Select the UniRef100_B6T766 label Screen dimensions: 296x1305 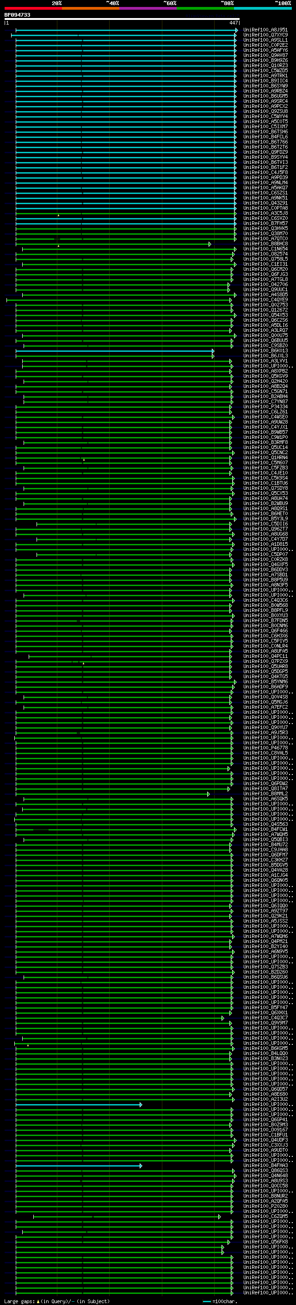(x=265, y=142)
